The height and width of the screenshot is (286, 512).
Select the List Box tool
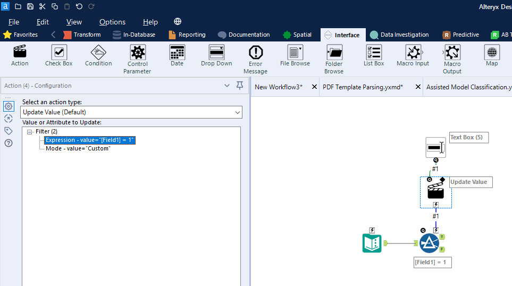click(374, 56)
